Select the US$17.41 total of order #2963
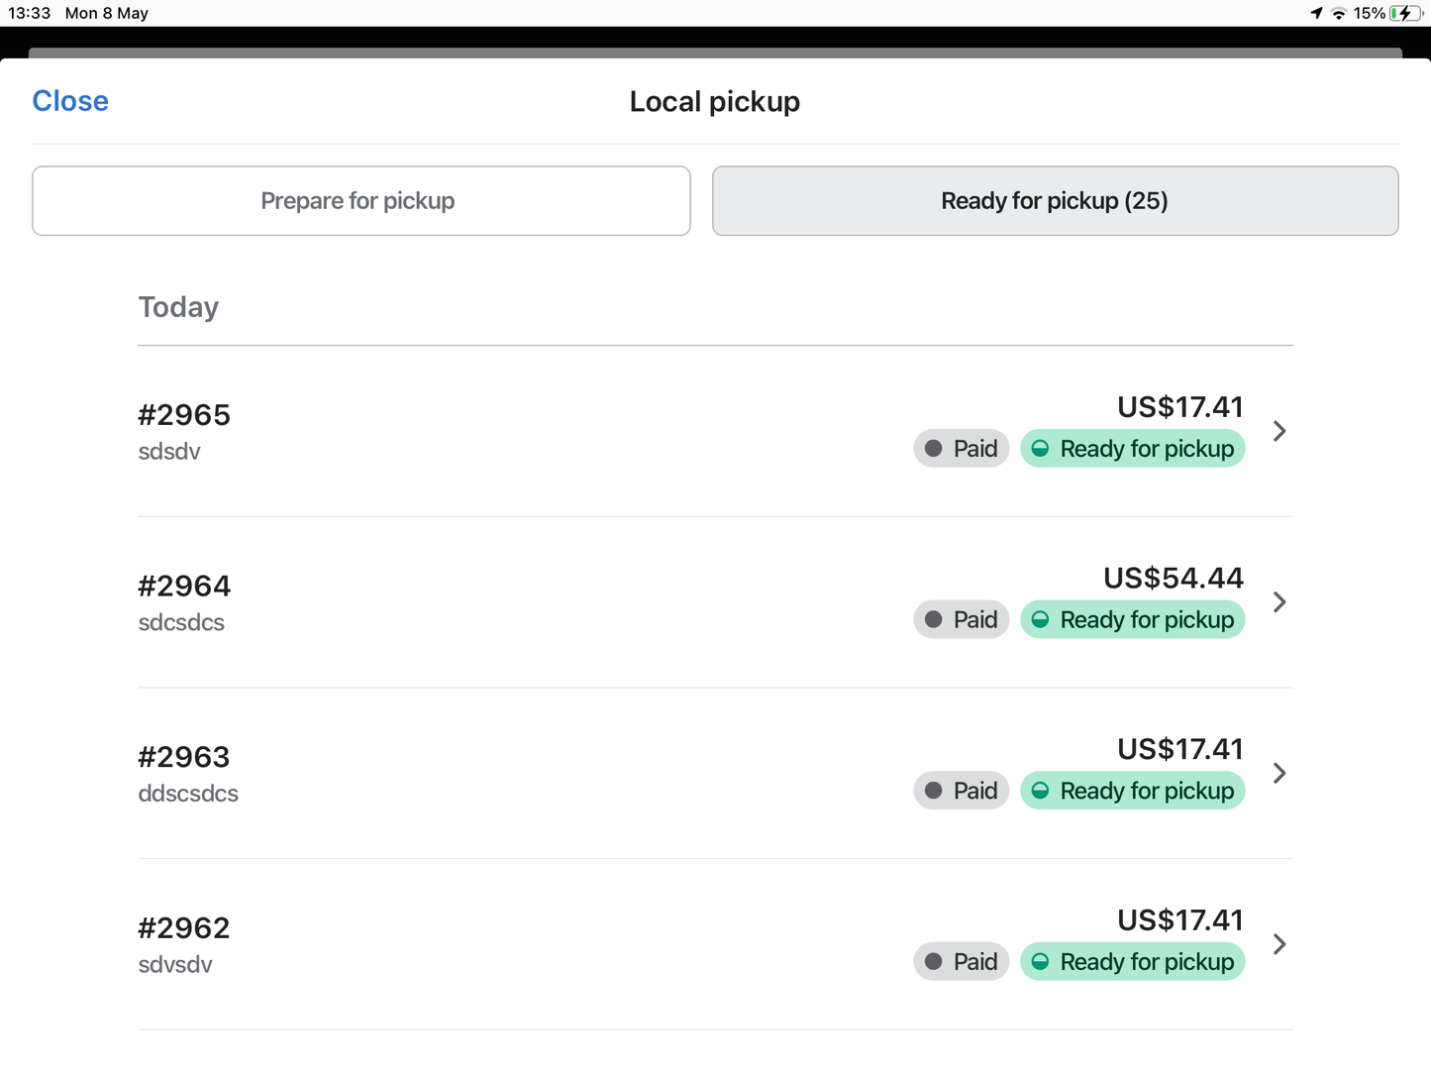 (1179, 749)
